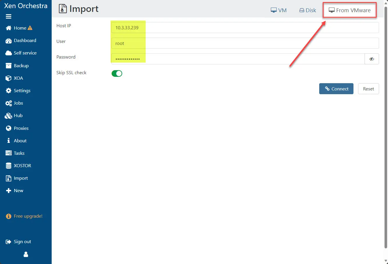Open the user profile icon
This screenshot has width=388, height=264.
coord(26,254)
